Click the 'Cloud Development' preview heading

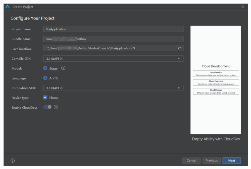(x=216, y=66)
